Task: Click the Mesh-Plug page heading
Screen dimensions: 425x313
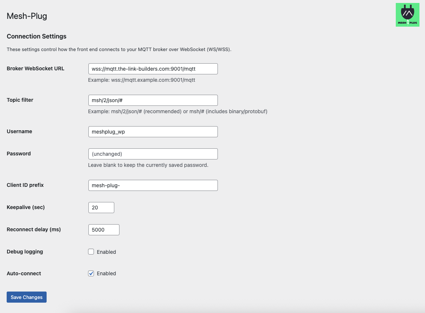Action: point(26,16)
